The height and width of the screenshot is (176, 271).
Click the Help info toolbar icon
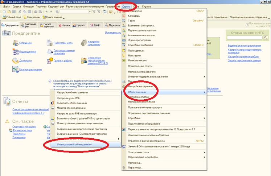pos(111,12)
